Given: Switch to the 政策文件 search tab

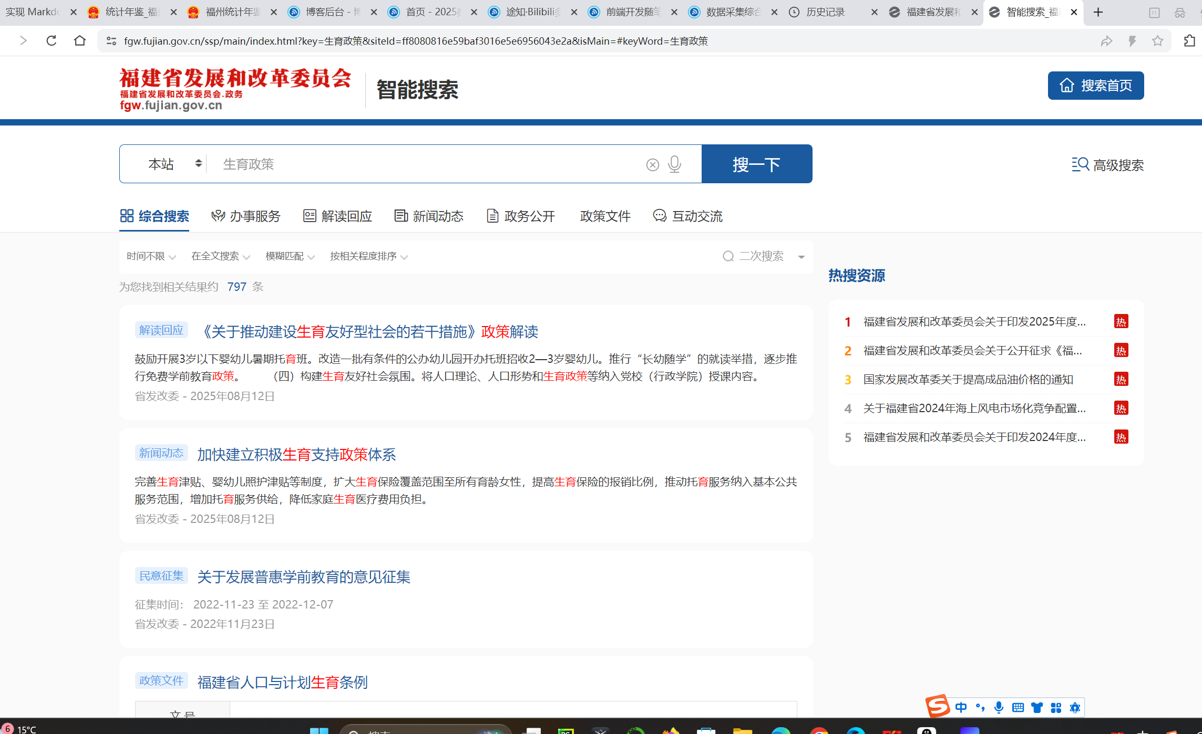Looking at the screenshot, I should point(605,216).
